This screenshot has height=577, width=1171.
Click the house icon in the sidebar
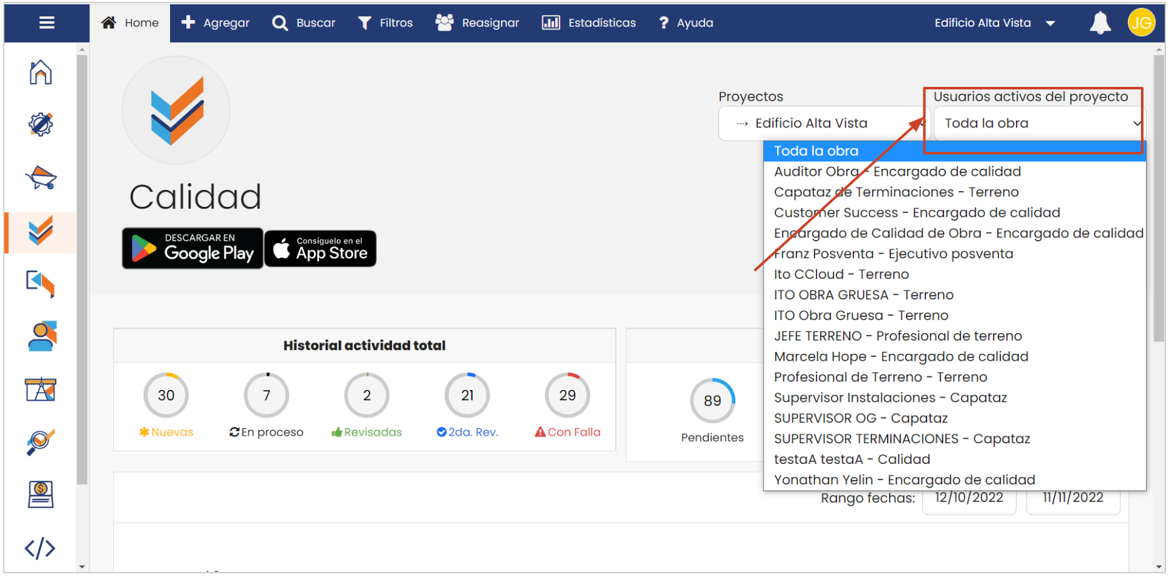[x=41, y=73]
